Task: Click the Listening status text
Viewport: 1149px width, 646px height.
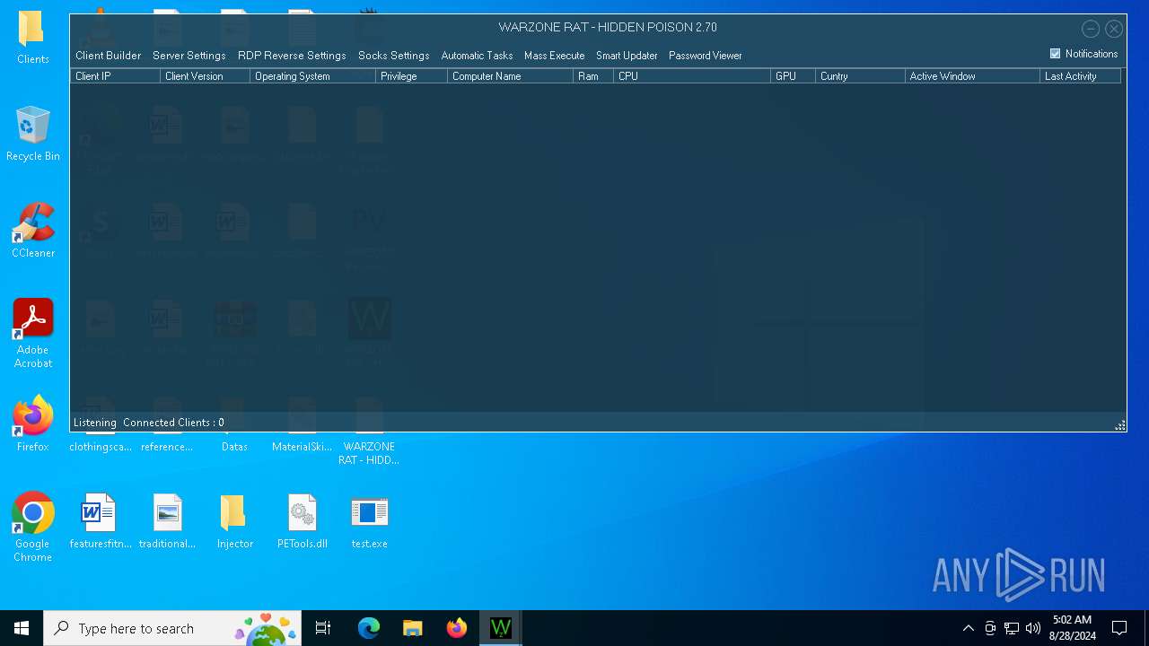Action: coord(94,423)
